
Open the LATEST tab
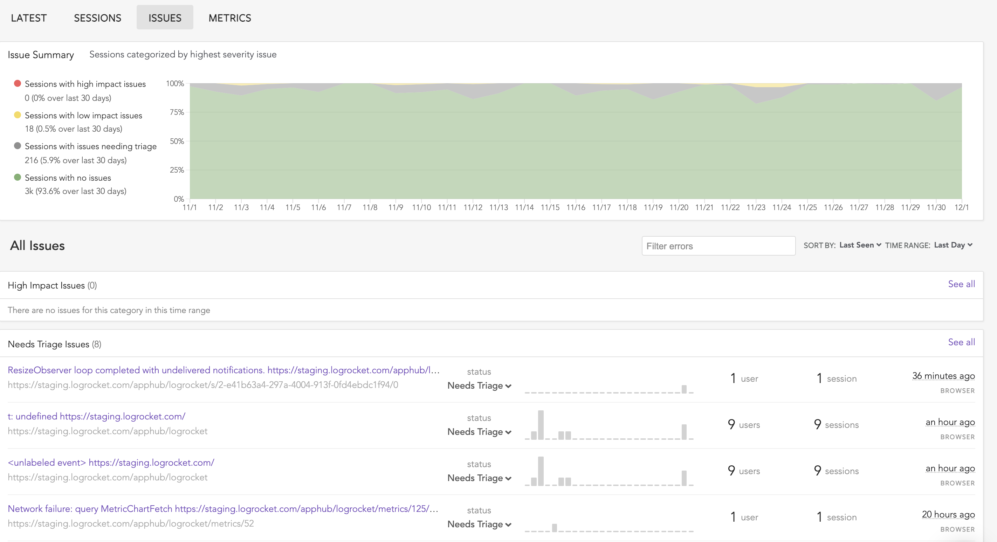29,18
